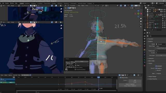The height and width of the screenshot is (93, 166).
Task: Open the Channel menu in graph editor
Action: 15,75
